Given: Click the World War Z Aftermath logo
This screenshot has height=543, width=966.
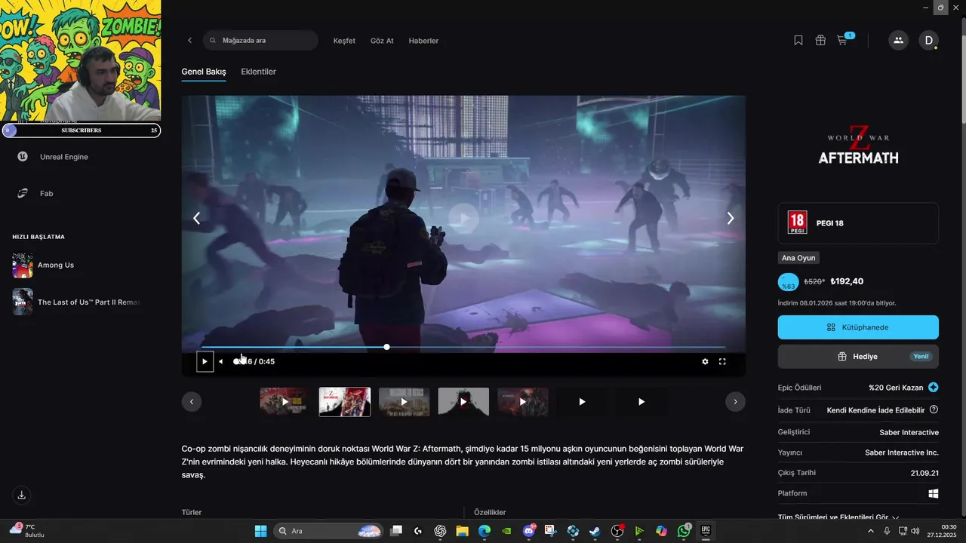Looking at the screenshot, I should pyautogui.click(x=858, y=146).
